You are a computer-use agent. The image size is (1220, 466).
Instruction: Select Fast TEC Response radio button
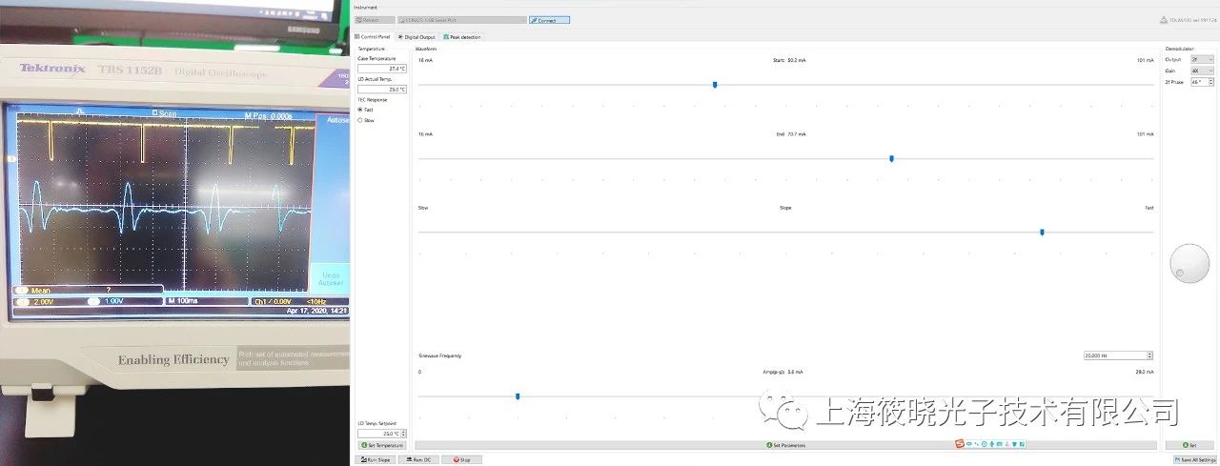click(359, 110)
